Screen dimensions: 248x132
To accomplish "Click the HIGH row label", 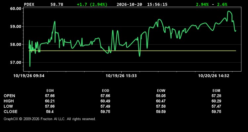I will coord(9,101).
